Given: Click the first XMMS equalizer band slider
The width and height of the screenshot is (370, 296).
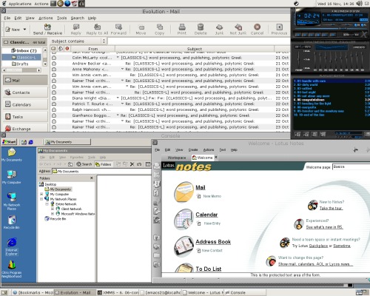Looking at the screenshot, I should coord(315,59).
